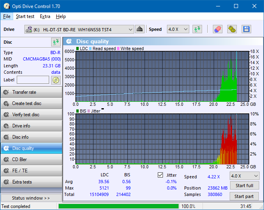Click the 100.0% progress text
Viewport: 264px width, 210px height.
point(188,206)
